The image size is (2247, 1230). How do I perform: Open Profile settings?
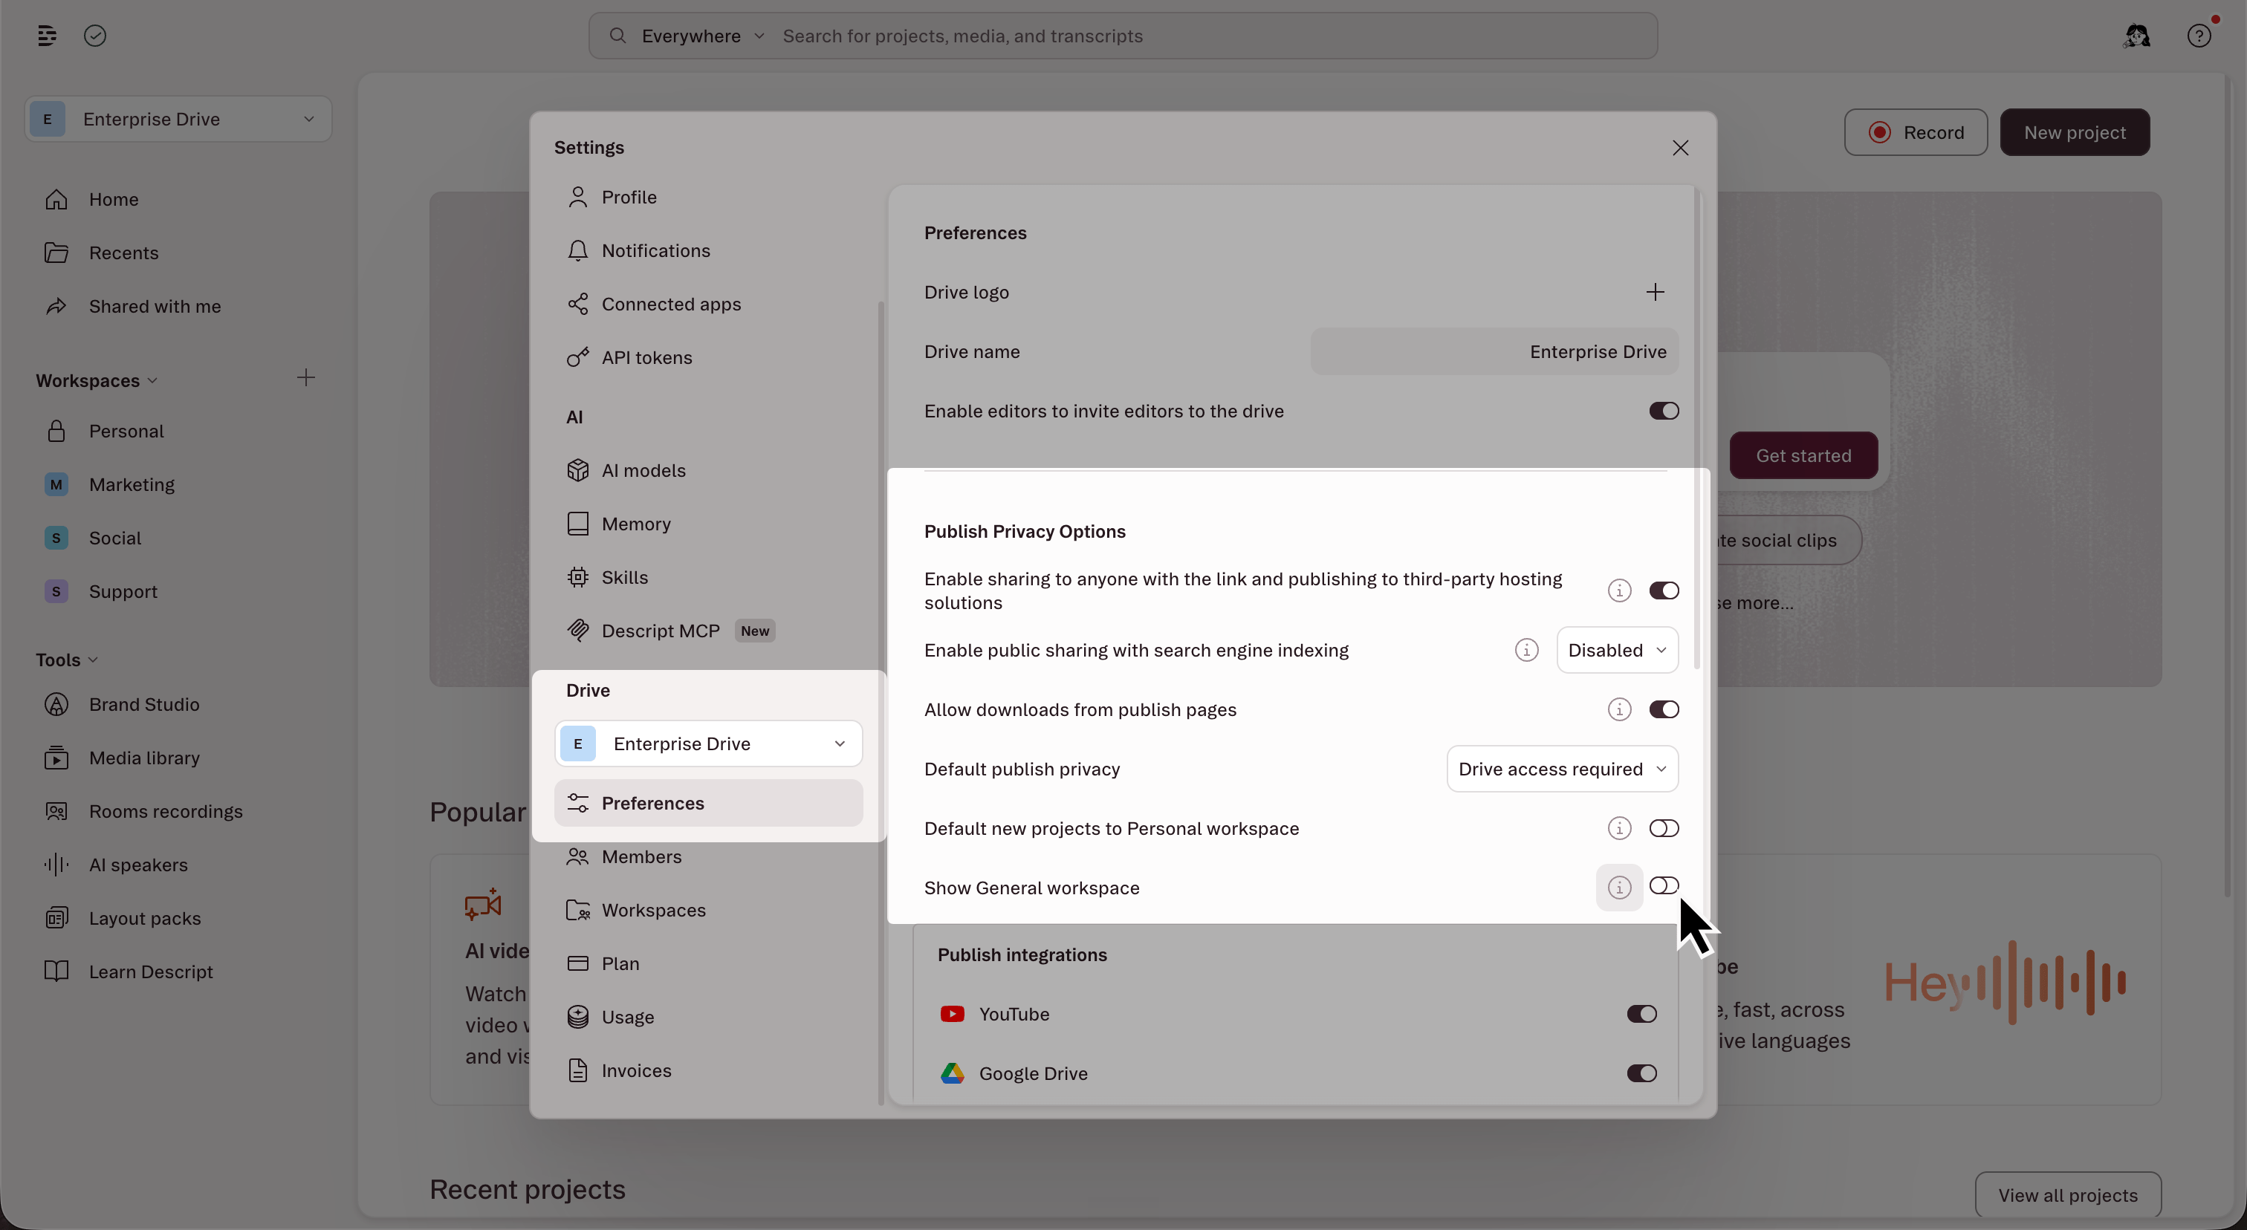[708, 197]
